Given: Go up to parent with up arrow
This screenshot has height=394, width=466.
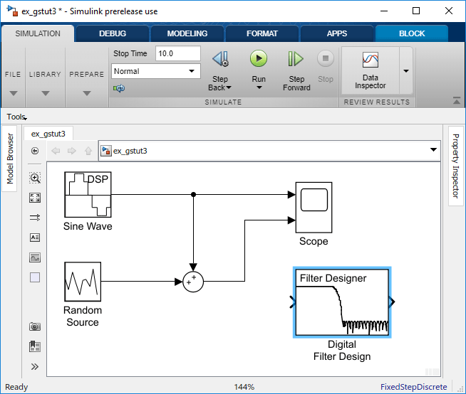Looking at the screenshot, I should (88, 151).
